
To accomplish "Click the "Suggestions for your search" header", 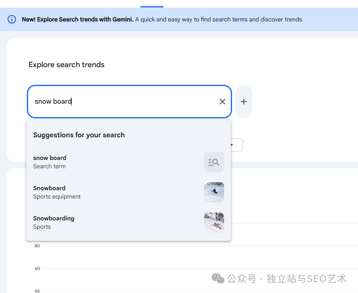I will click(79, 135).
